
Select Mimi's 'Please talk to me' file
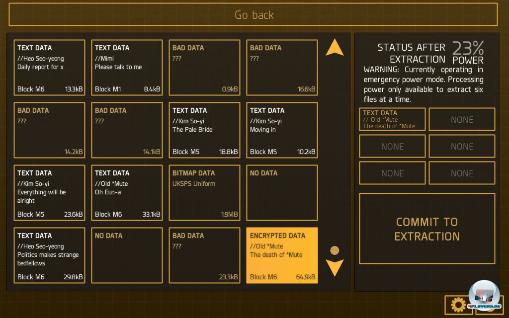tap(127, 68)
